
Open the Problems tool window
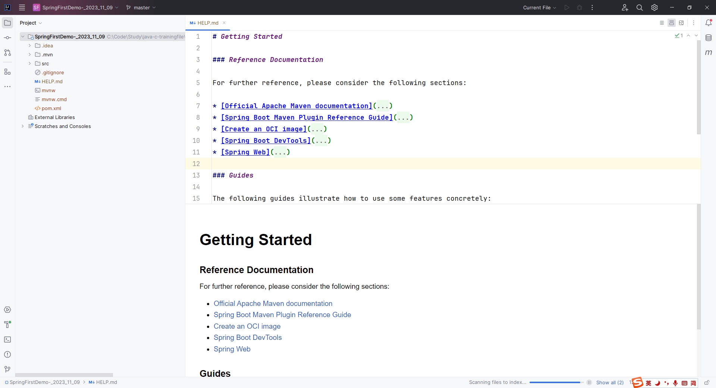tap(7, 354)
